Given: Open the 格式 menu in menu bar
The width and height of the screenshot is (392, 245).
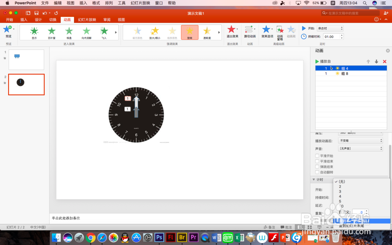Looking at the screenshot, I should [x=96, y=3].
